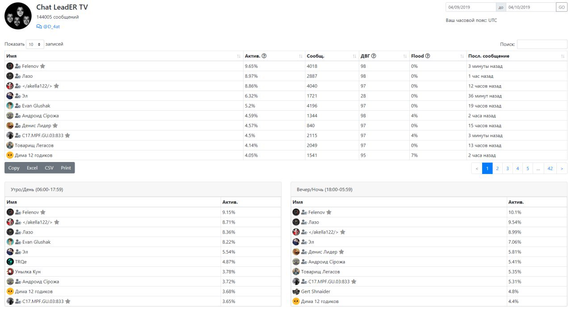Jump to last page 42
Viewport: 572px width, 324px height.
(x=550, y=168)
